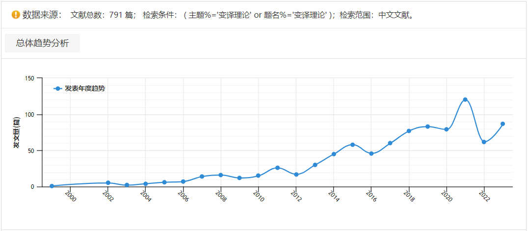This screenshot has height=231, width=528.
Task: Select the 2021 peak data point
Action: coord(465,100)
